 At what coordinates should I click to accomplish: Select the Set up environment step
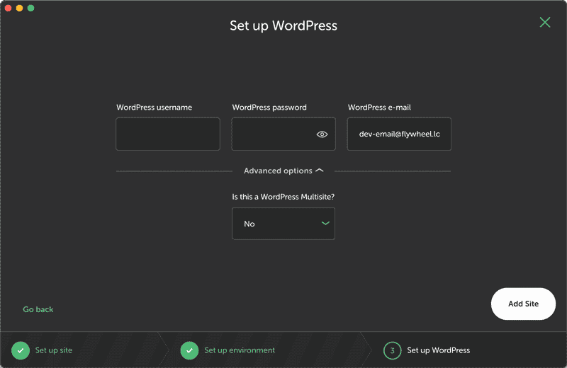pos(240,350)
